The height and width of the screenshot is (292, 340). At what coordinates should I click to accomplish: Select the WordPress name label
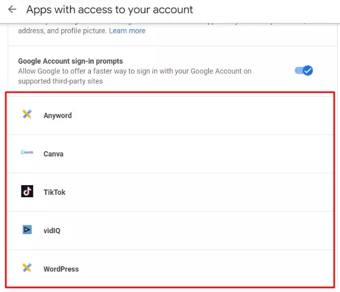[61, 269]
